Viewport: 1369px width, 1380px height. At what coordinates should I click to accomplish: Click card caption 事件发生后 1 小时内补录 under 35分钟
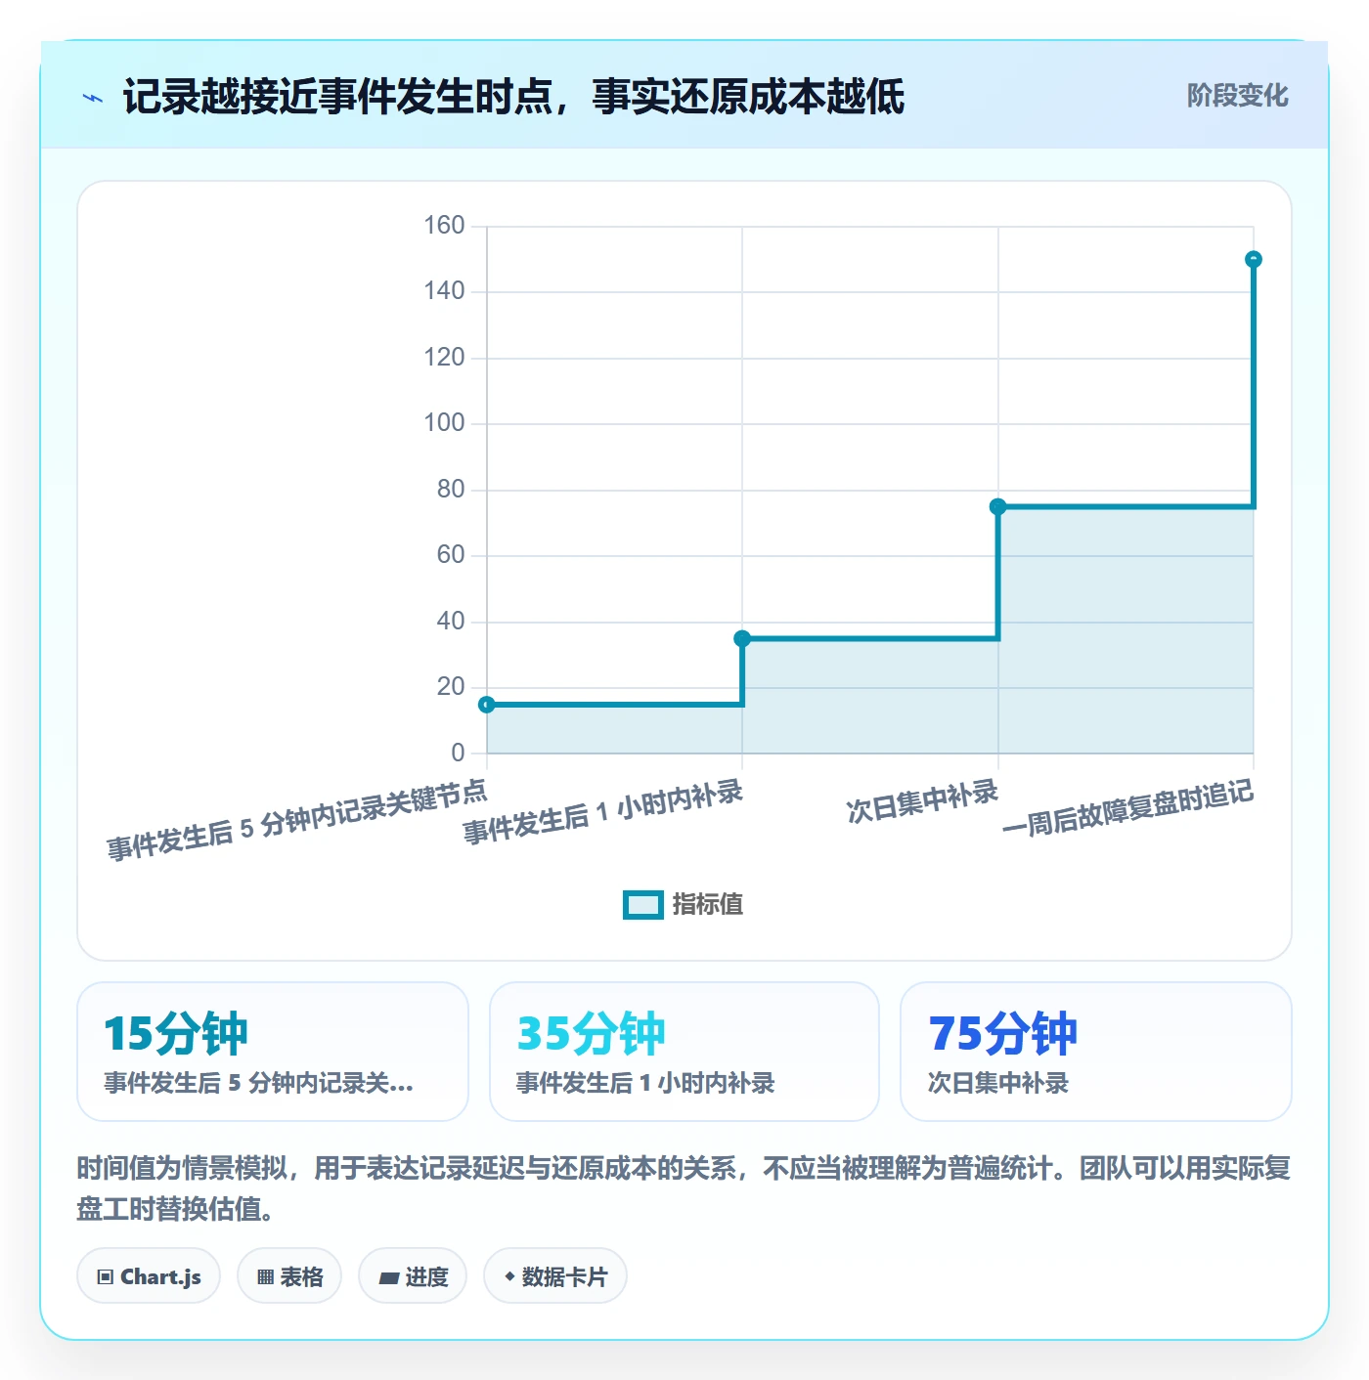645,1083
